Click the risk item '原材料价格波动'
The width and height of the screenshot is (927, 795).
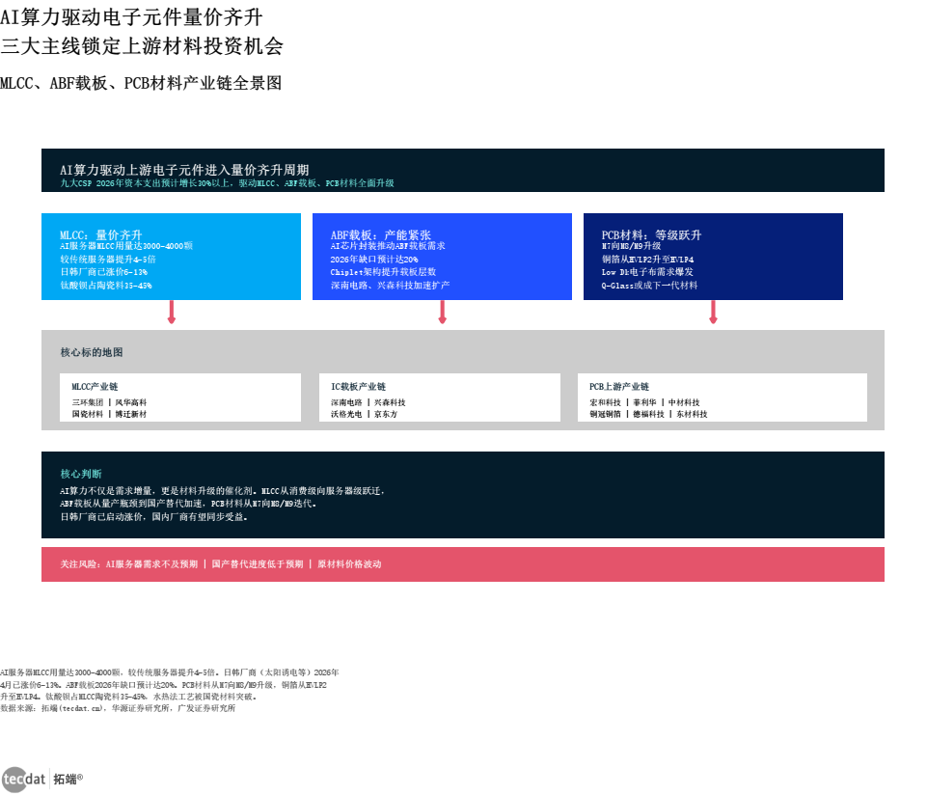(349, 564)
